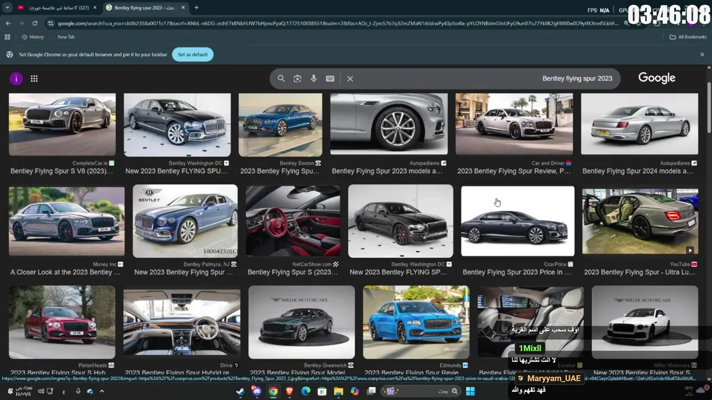Open the NetCarShow.com red interior image
712x400 pixels.
click(x=293, y=221)
